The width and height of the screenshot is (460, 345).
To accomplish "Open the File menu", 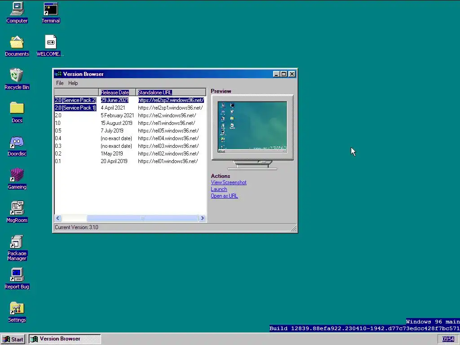I will (x=60, y=83).
